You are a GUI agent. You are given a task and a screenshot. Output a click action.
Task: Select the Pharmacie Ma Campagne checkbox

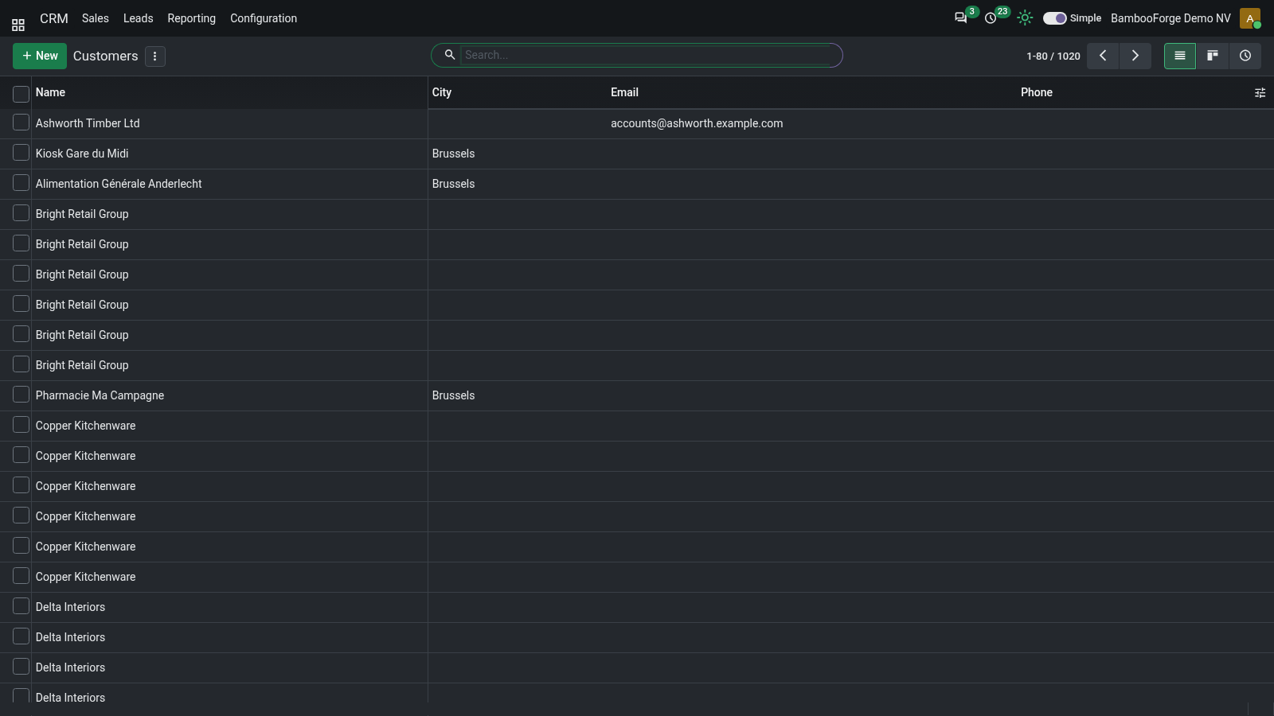click(x=21, y=395)
